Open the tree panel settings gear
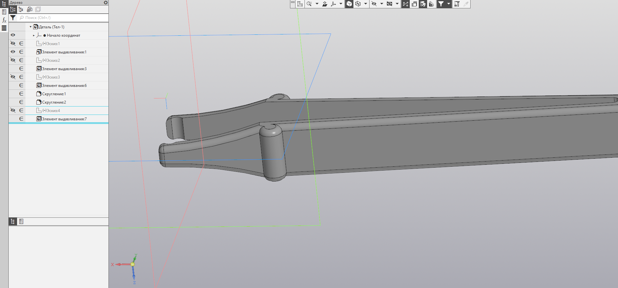 coord(106,3)
